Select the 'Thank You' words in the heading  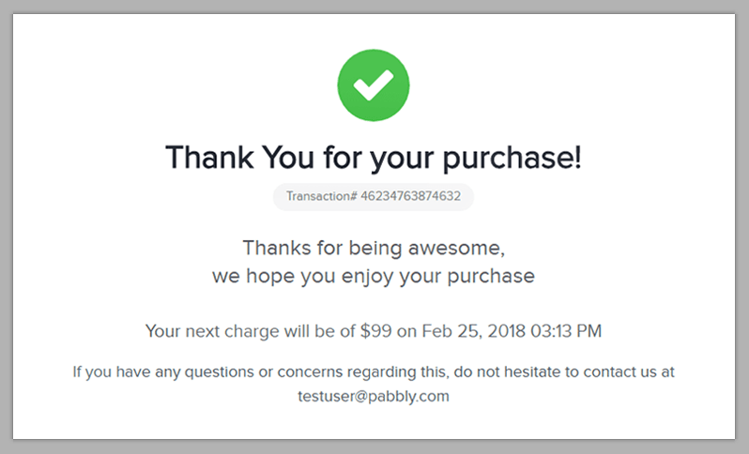click(x=224, y=158)
